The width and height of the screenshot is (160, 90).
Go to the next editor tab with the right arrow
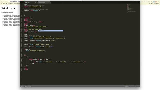tap(22, 2)
